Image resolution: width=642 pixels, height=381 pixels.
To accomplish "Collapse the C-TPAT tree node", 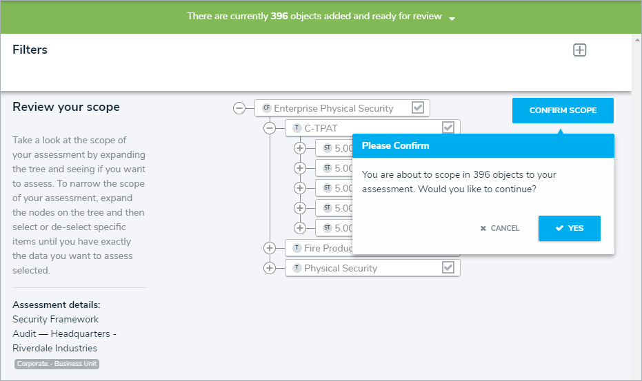I will (270, 128).
